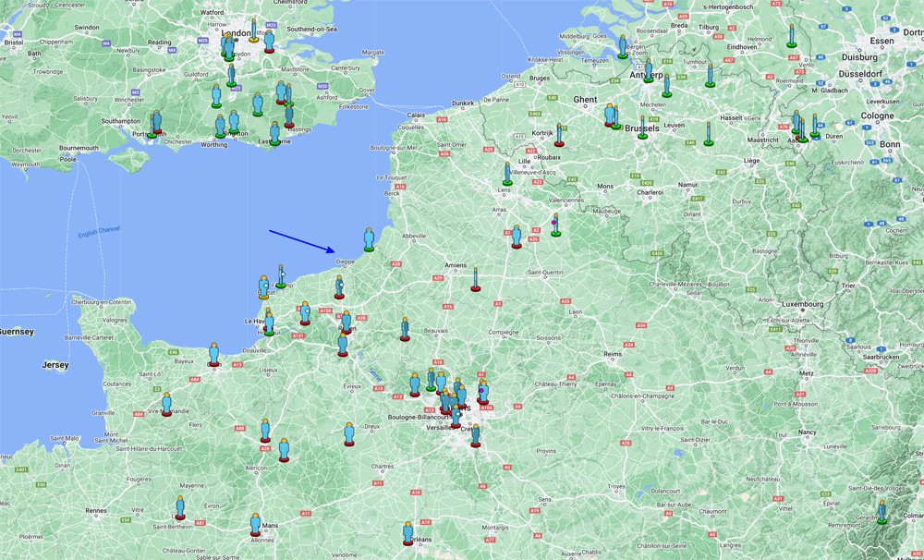924x560 pixels.
Task: Click the Nancy city label
Action: point(808,432)
